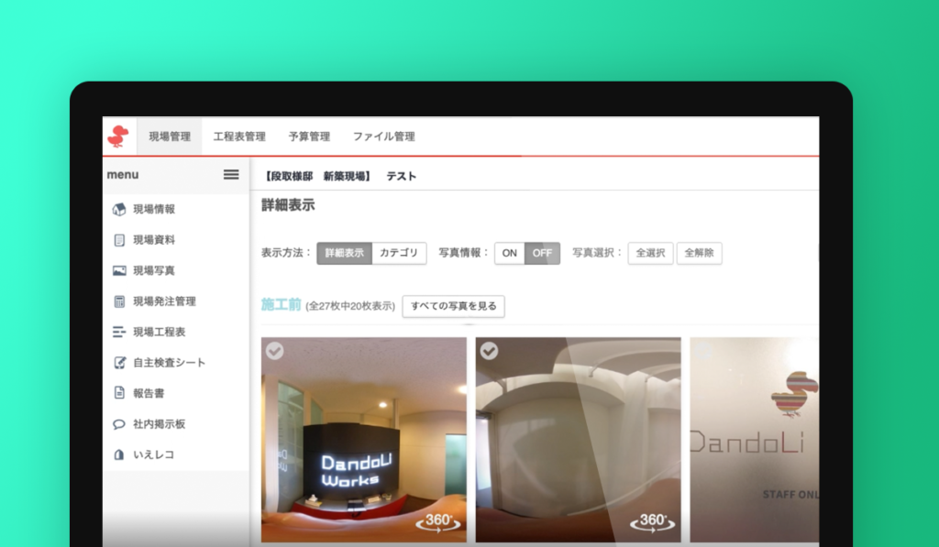Click the 【段取様邸 新築現場】 テスト title
Image resolution: width=939 pixels, height=547 pixels.
click(x=339, y=177)
